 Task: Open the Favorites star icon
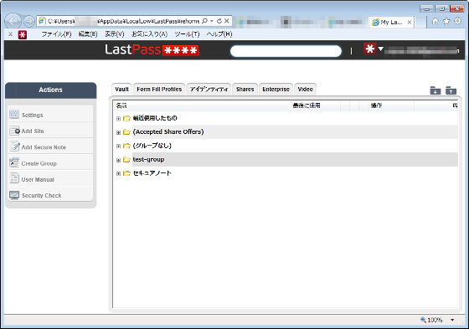tap(446, 21)
